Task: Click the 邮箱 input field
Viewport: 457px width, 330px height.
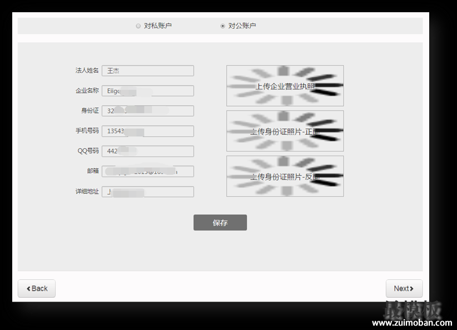Action: pyautogui.click(x=148, y=171)
